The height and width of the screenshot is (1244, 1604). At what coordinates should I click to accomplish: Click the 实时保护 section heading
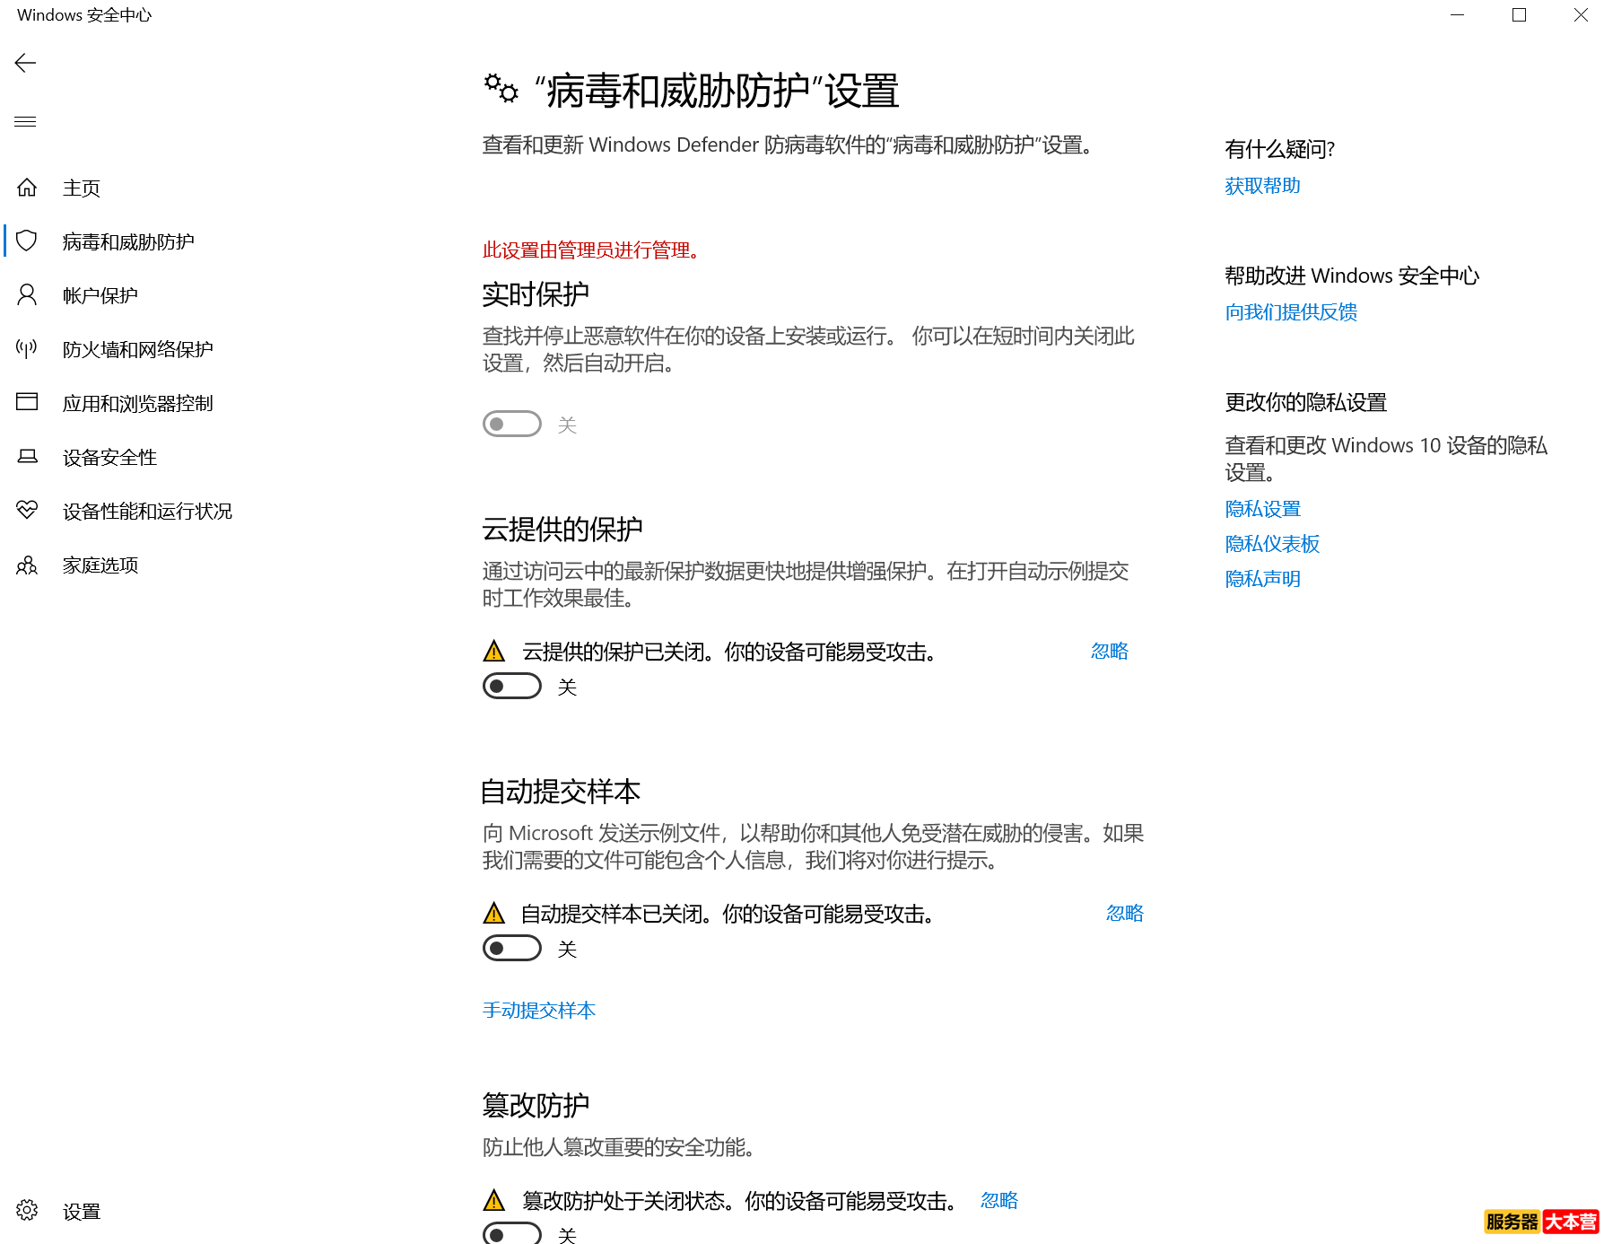tap(536, 293)
